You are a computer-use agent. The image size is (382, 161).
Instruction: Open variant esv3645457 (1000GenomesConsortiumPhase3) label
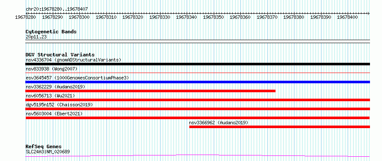click(77, 78)
